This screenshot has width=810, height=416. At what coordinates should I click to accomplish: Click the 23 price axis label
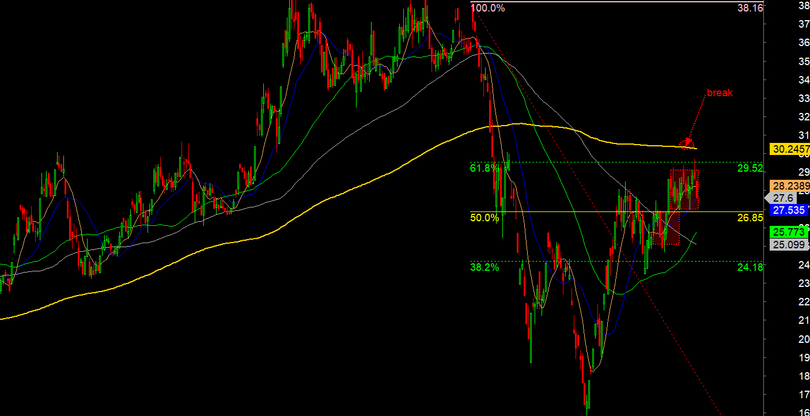(x=804, y=283)
